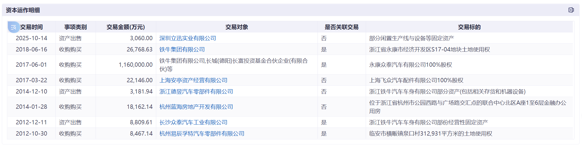Click the 交易标的 column header
The height and width of the screenshot is (146, 582).
click(469, 27)
